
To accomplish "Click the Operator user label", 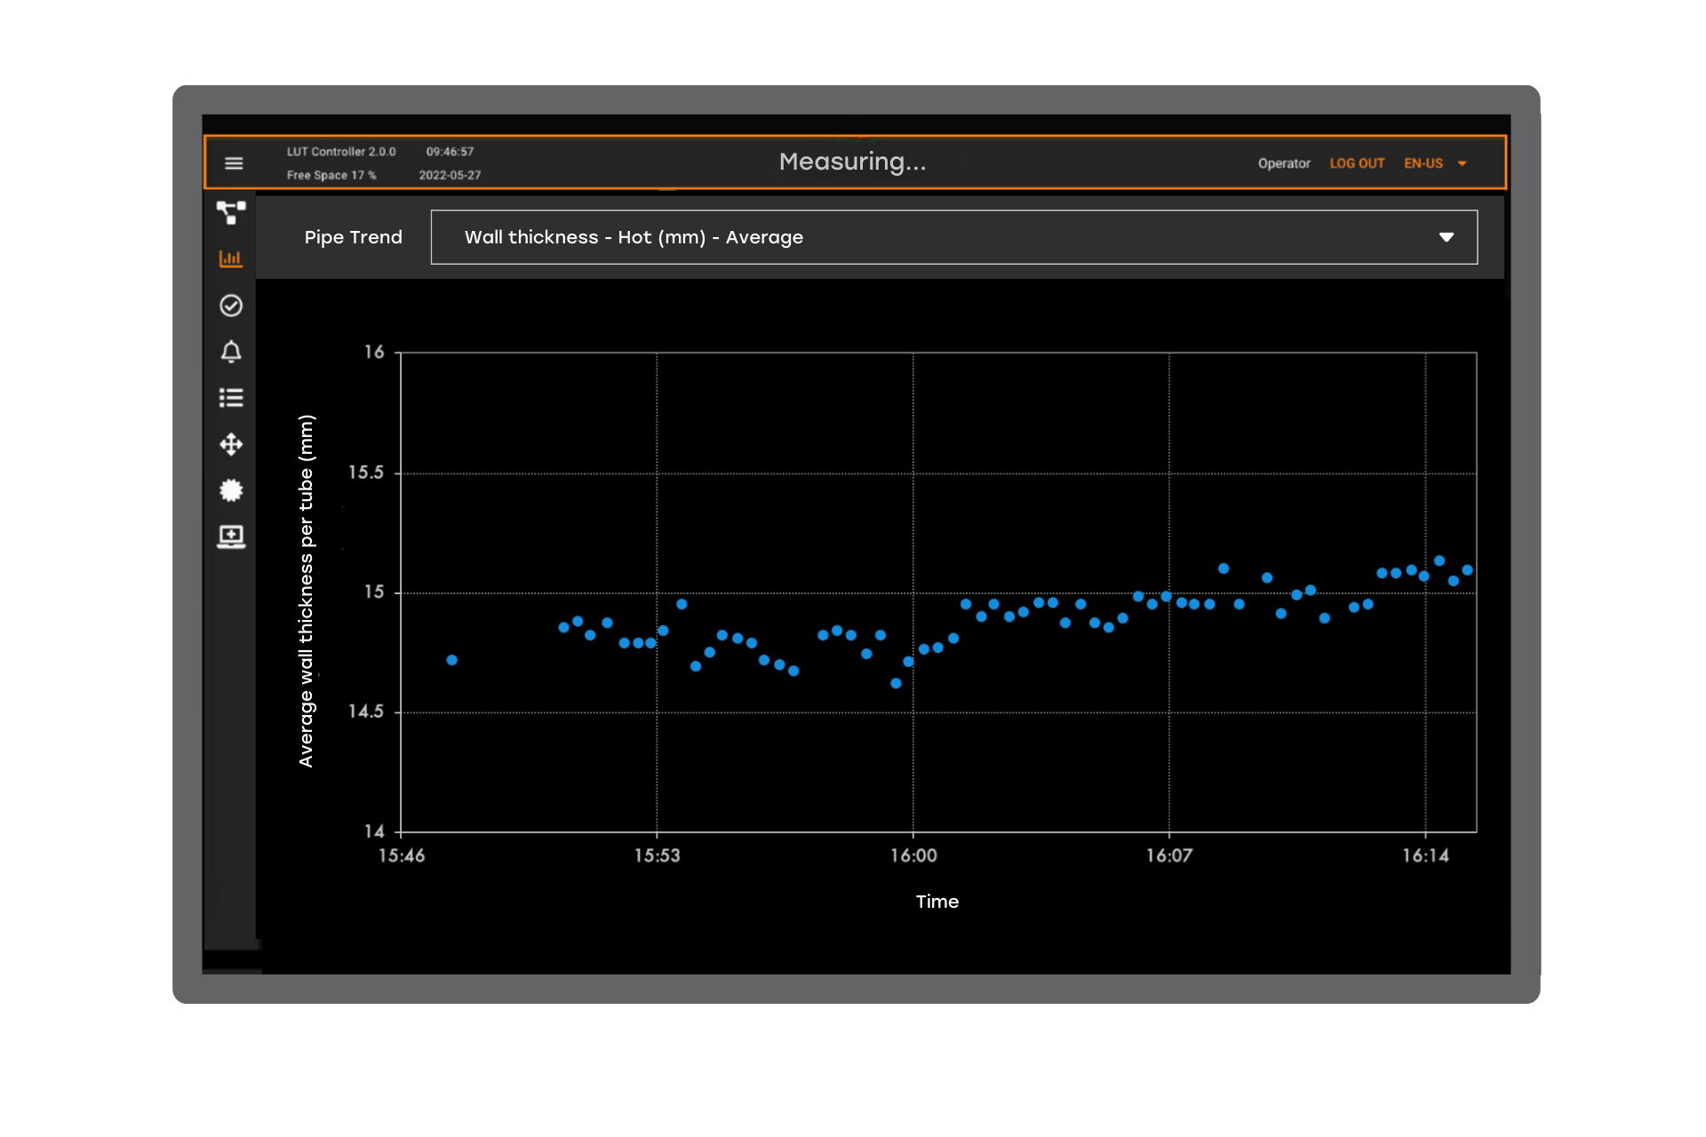I will click(x=1284, y=163).
